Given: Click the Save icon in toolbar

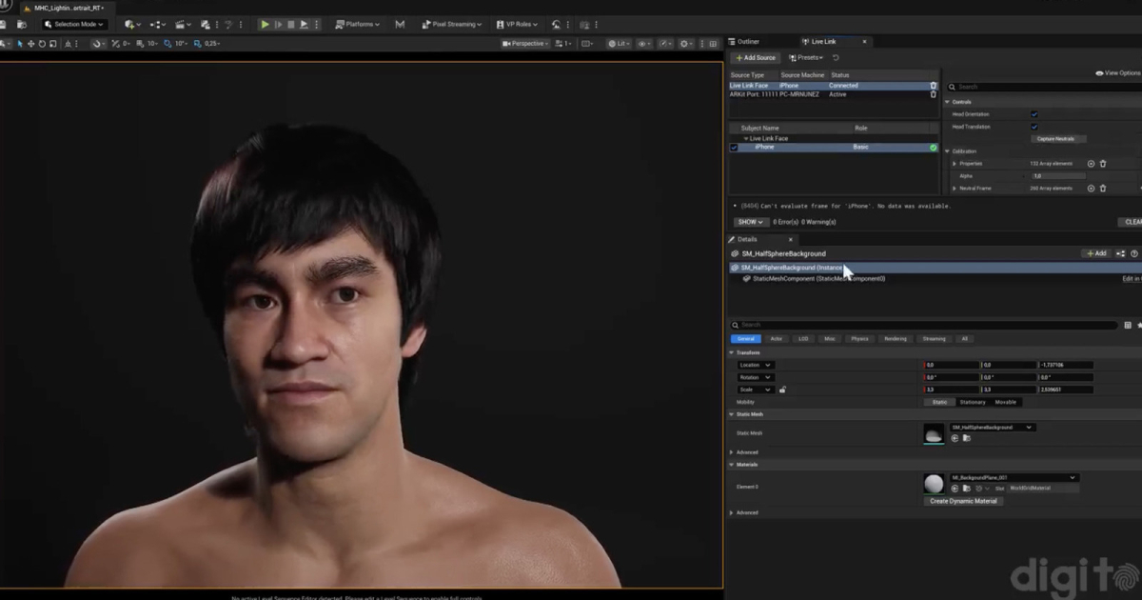Looking at the screenshot, I should point(4,24).
